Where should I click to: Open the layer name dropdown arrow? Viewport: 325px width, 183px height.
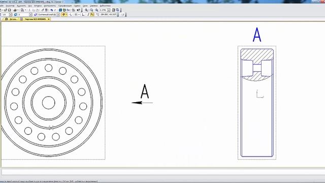click(x=58, y=15)
